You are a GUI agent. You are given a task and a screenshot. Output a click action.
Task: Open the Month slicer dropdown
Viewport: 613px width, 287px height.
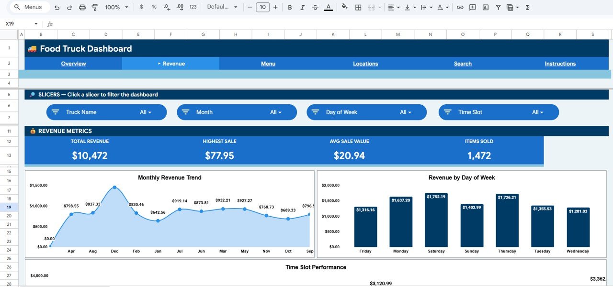276,112
